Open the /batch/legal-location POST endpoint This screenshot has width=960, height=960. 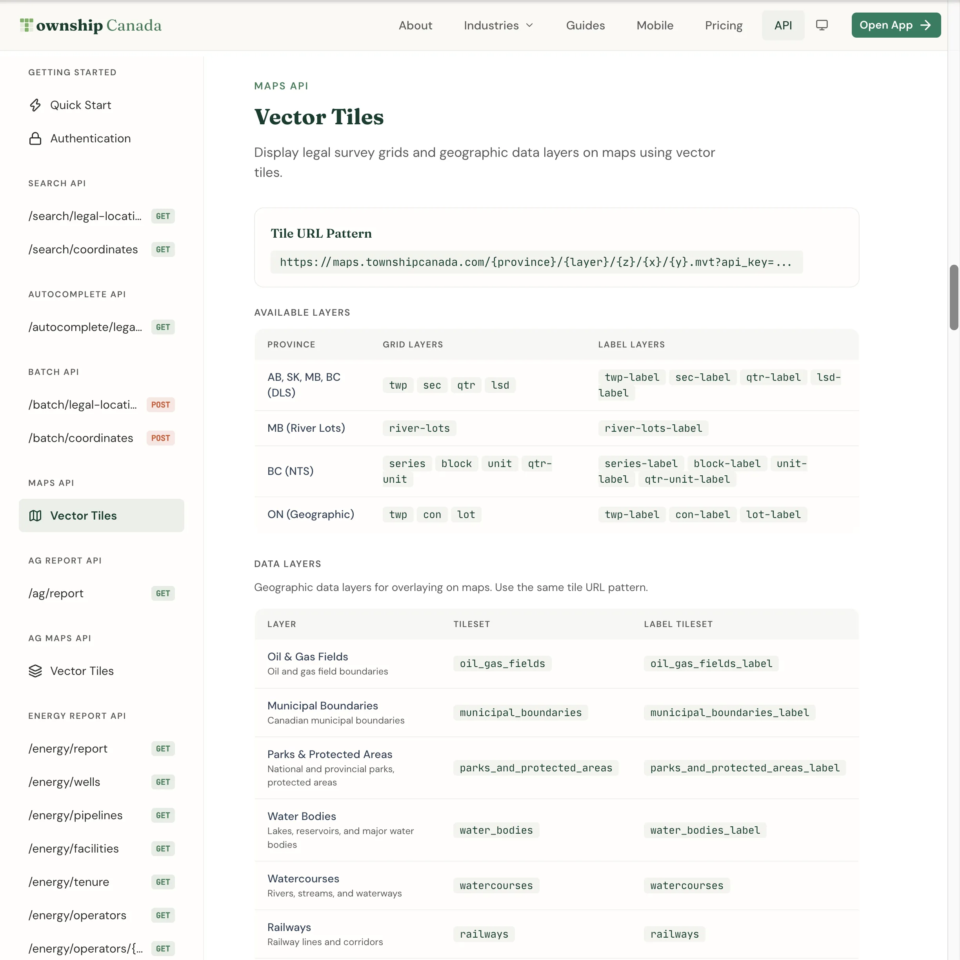point(101,404)
